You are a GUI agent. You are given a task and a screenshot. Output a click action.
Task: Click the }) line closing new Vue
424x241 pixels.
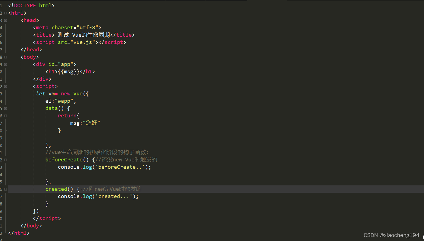tap(36, 211)
